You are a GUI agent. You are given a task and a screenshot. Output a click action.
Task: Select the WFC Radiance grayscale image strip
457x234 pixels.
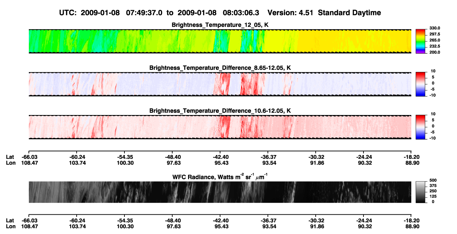pos(220,192)
